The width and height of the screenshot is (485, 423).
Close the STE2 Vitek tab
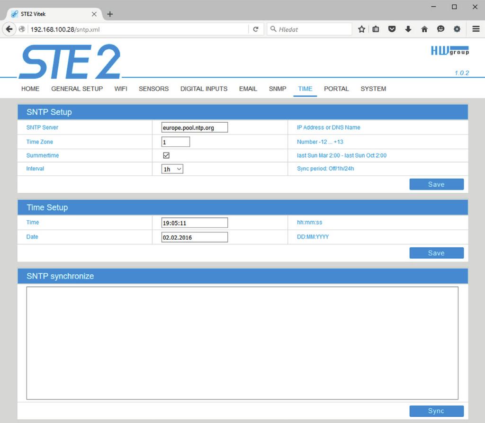point(94,14)
